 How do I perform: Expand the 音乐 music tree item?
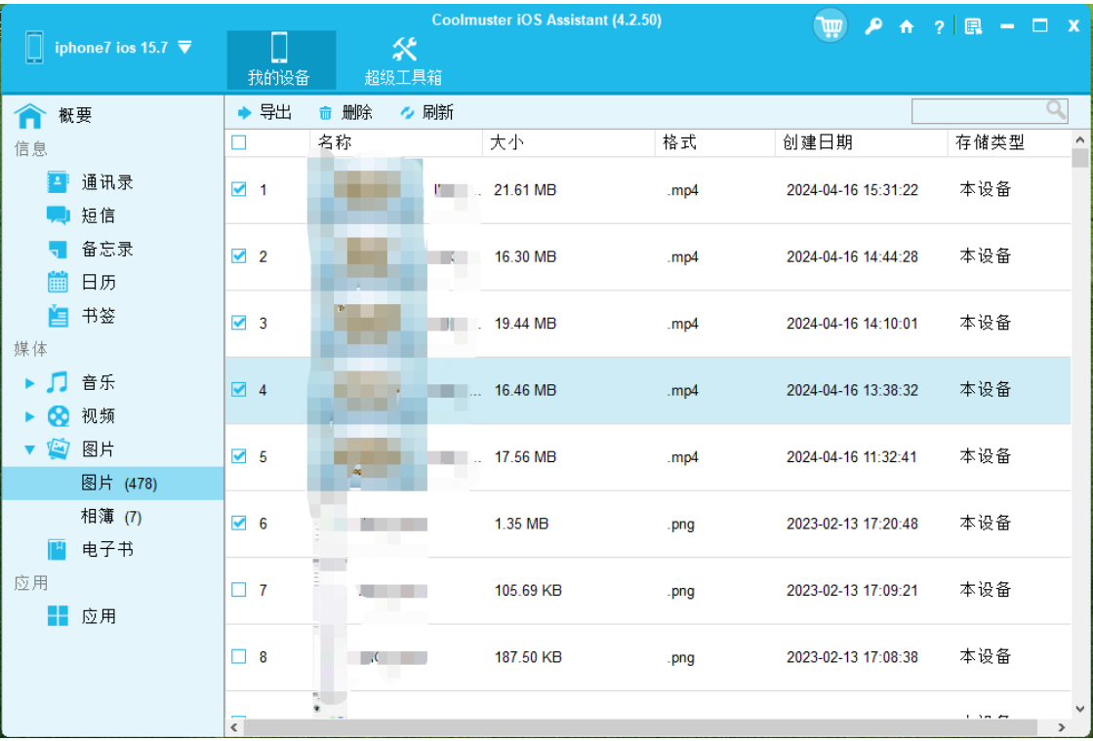[x=30, y=382]
